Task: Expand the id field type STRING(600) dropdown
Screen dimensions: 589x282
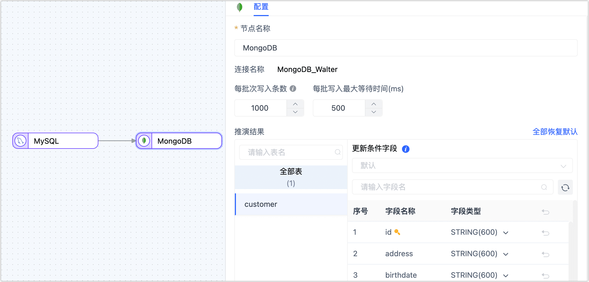Action: 506,233
